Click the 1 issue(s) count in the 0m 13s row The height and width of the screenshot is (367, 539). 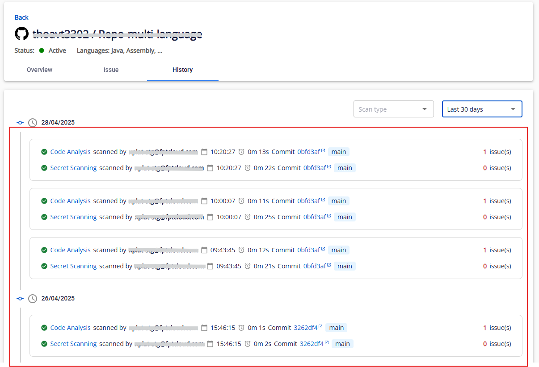(x=497, y=152)
